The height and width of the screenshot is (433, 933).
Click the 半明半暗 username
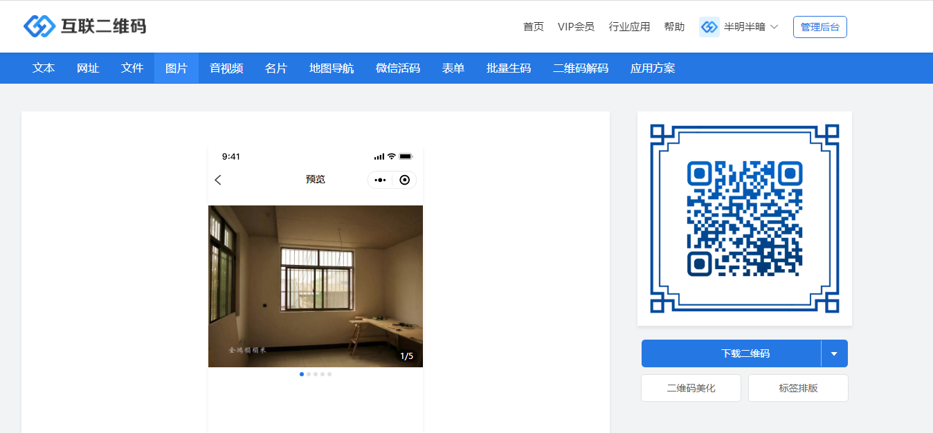(745, 27)
